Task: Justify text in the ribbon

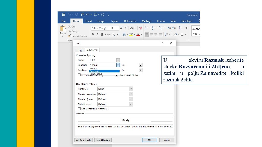Action: (x=160, y=34)
